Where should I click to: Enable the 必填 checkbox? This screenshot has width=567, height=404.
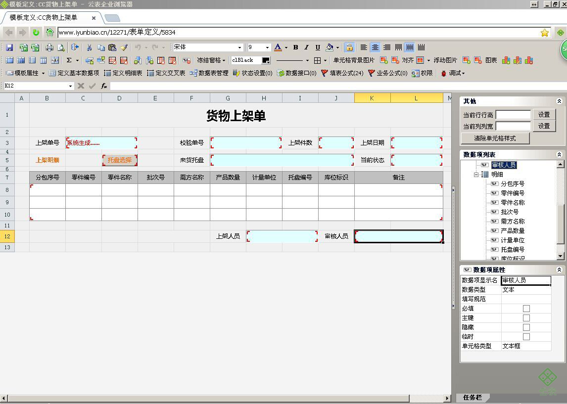526,309
